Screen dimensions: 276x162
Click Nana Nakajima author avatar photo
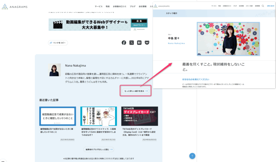coord(55,70)
